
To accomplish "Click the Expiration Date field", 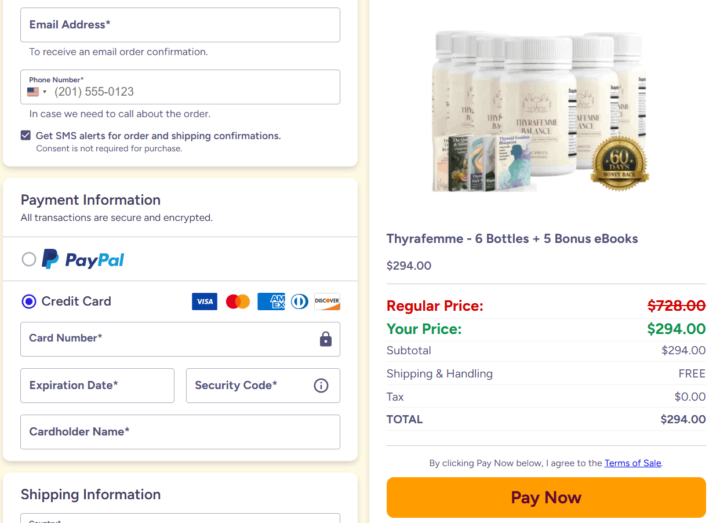I will point(97,386).
